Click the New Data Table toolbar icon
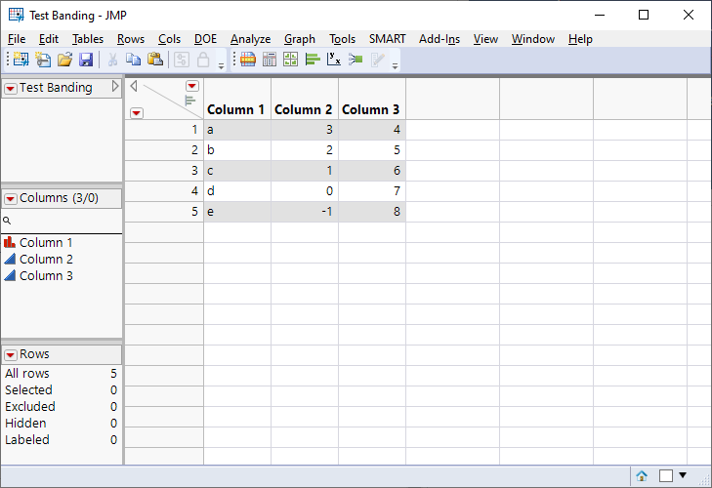Screen dimensions: 712x488 coord(20,60)
